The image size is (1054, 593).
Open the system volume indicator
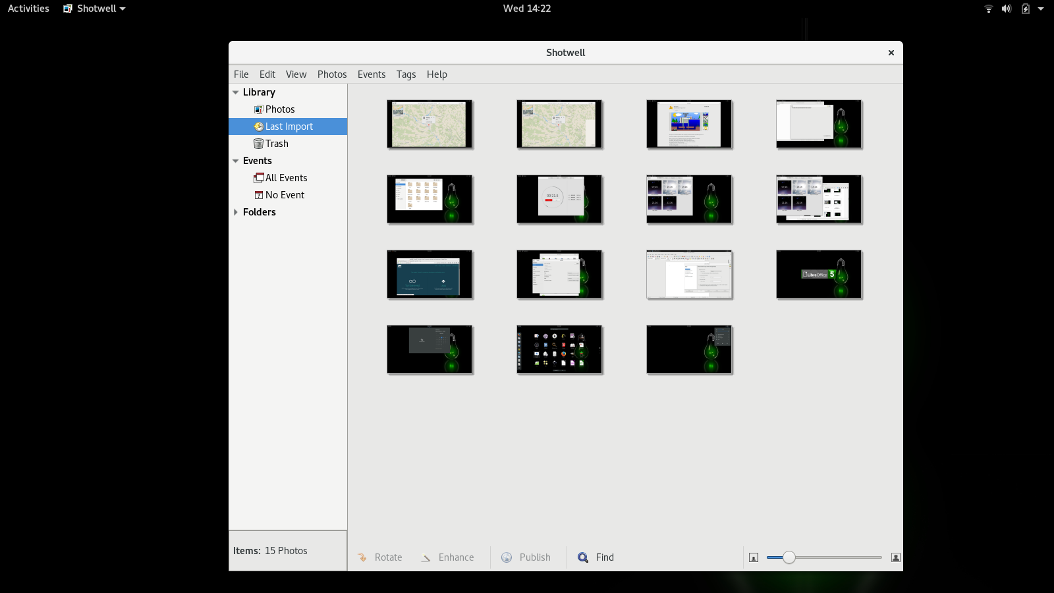click(x=1006, y=9)
